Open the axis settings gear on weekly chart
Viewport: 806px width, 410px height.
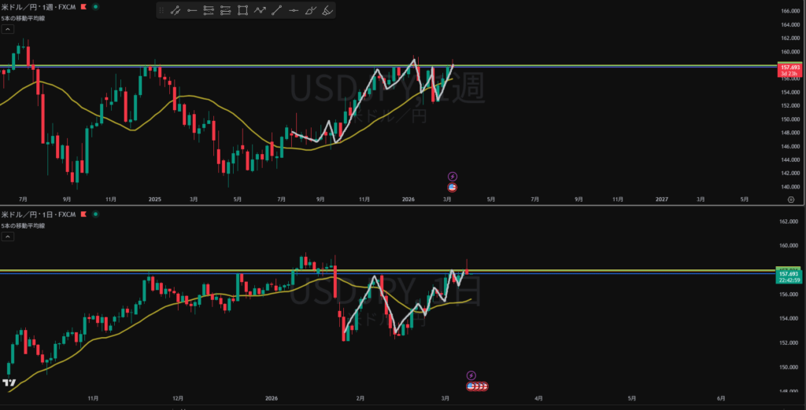point(789,200)
